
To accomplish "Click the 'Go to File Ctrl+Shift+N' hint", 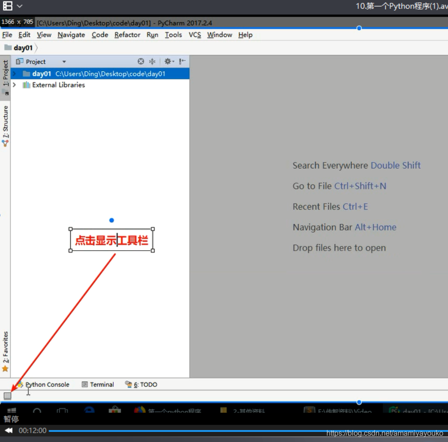I will [x=339, y=186].
